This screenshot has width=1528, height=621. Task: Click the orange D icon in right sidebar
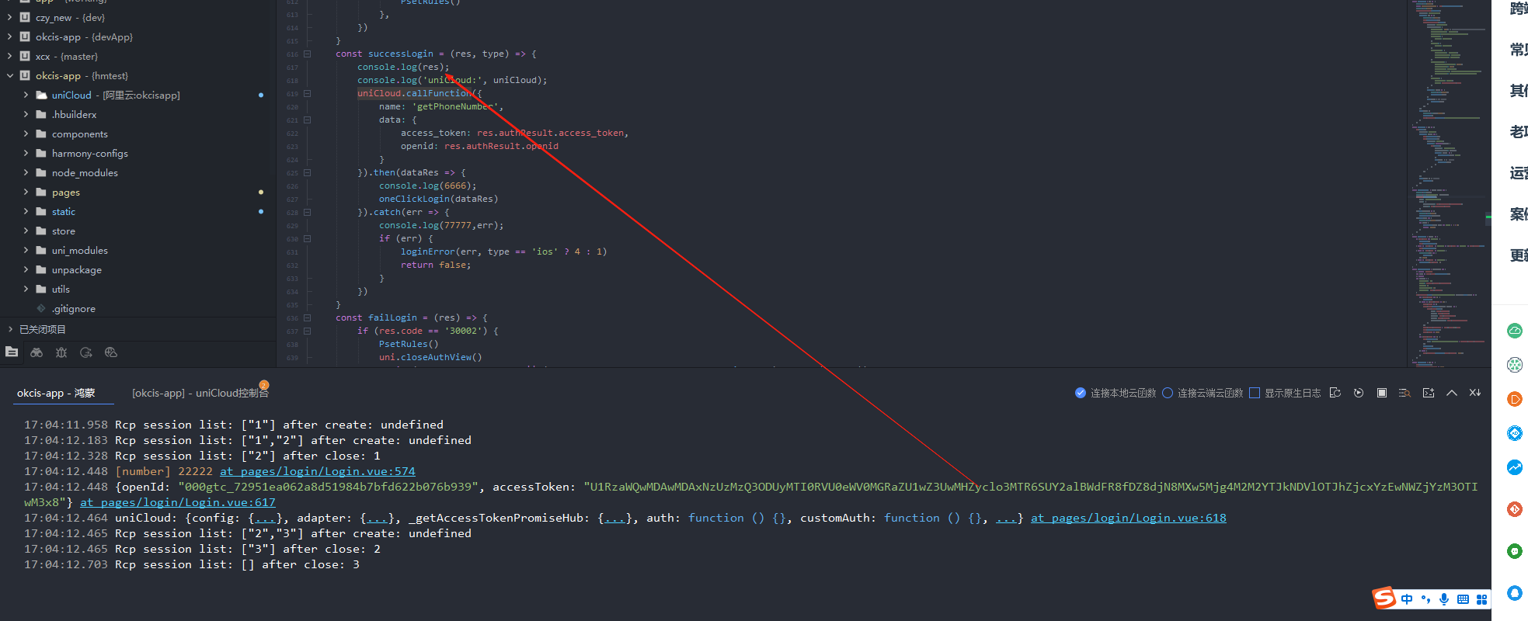[1515, 399]
